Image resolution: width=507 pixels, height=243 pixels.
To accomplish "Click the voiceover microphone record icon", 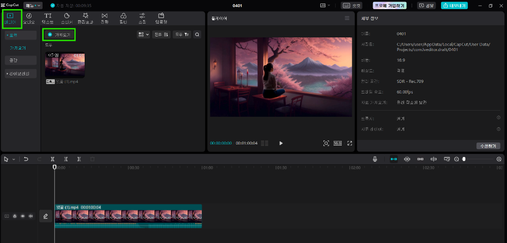I will point(375,159).
